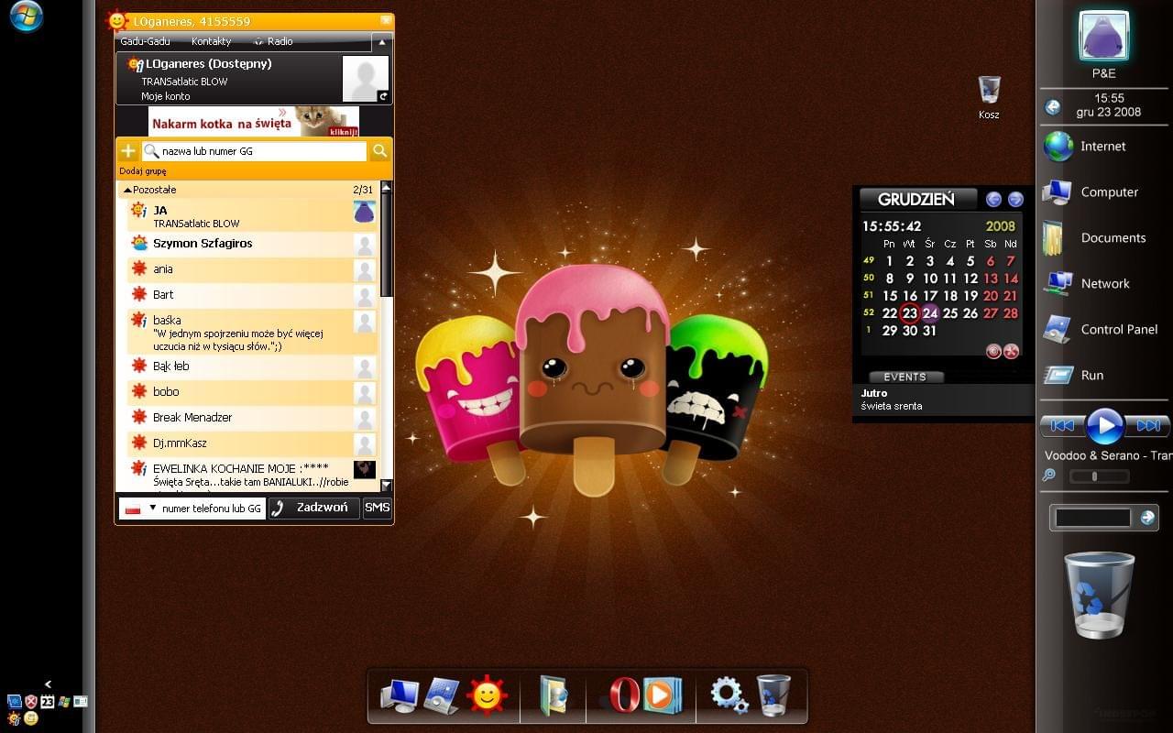Open status menu next to LOganeres (Dostępny)
The width and height of the screenshot is (1173, 733).
[136, 64]
